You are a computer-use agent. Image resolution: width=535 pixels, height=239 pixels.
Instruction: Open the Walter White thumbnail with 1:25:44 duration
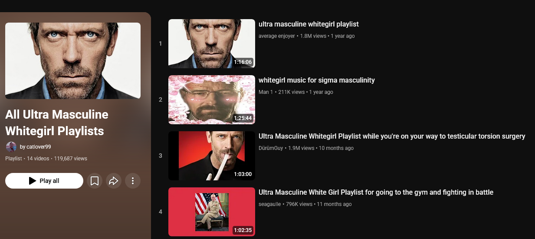pos(212,100)
